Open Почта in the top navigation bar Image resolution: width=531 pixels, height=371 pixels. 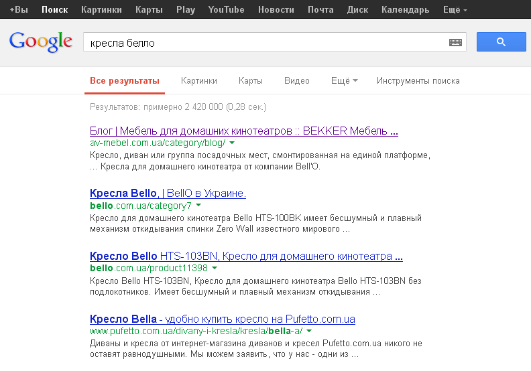click(x=320, y=10)
